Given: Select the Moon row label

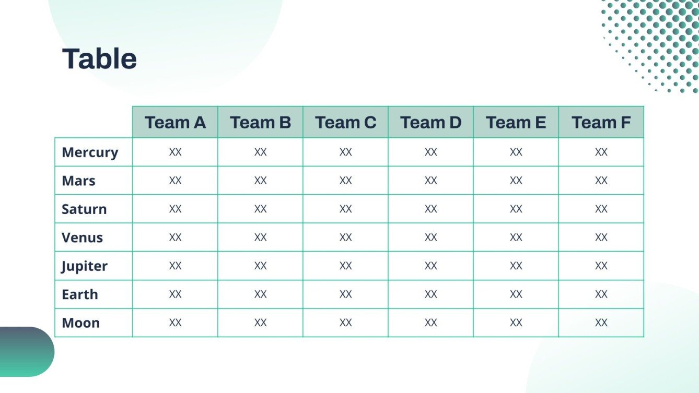Looking at the screenshot, I should (80, 323).
